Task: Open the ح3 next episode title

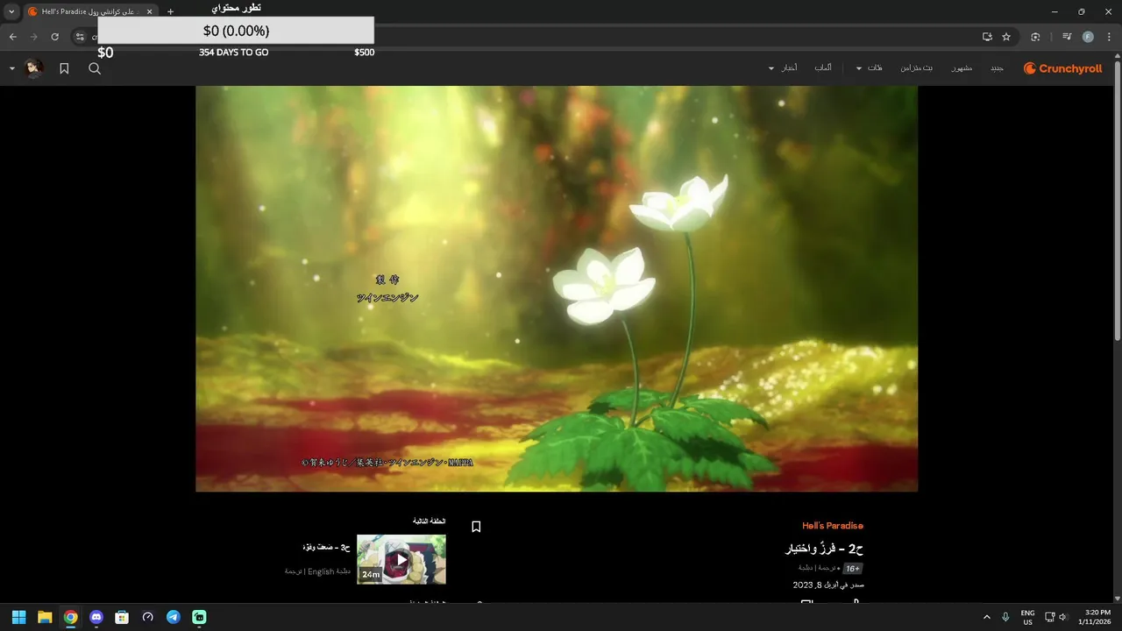Action: click(x=326, y=548)
